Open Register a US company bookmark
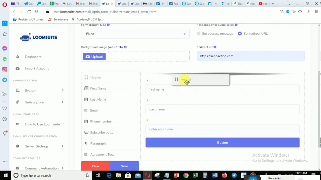The height and width of the screenshot is (180, 321). pos(29,19)
